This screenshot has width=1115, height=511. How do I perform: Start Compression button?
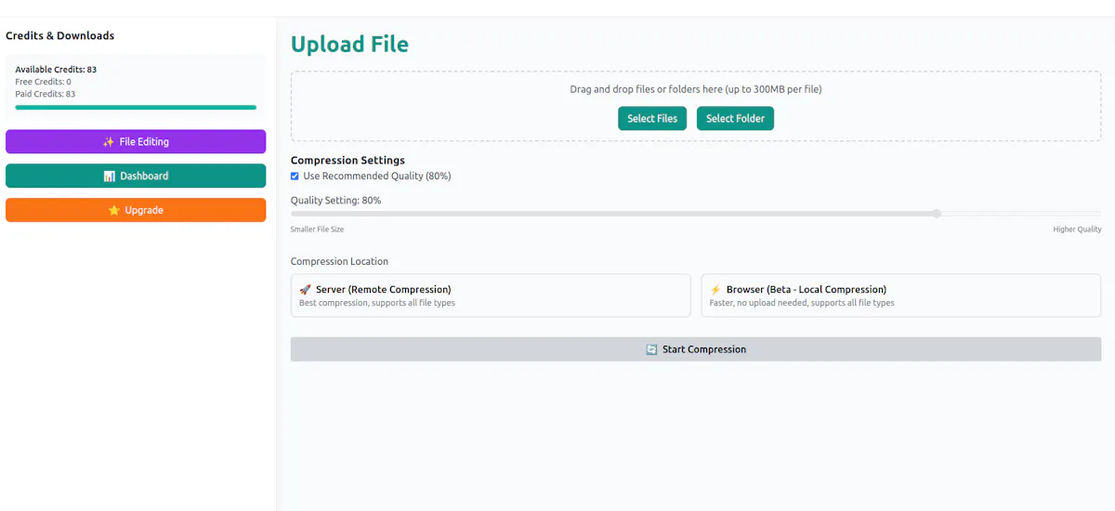point(696,349)
